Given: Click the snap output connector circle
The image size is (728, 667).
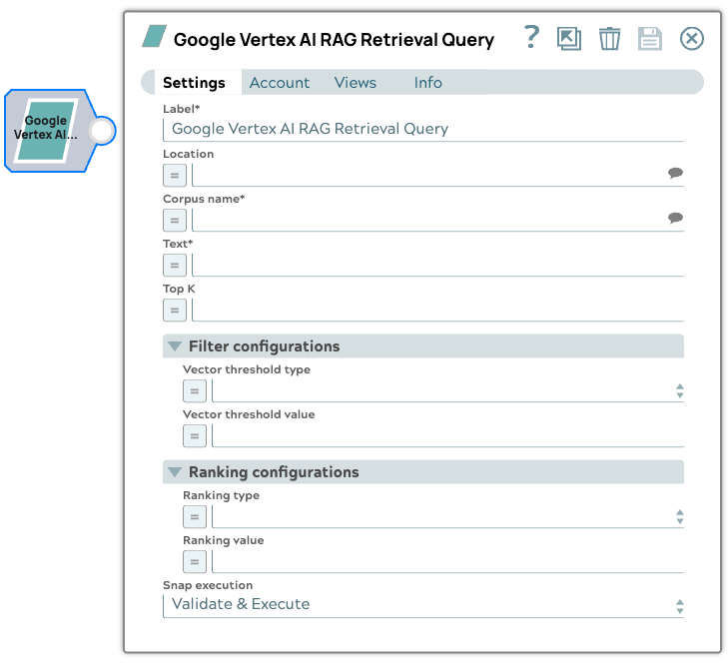Looking at the screenshot, I should [x=102, y=131].
